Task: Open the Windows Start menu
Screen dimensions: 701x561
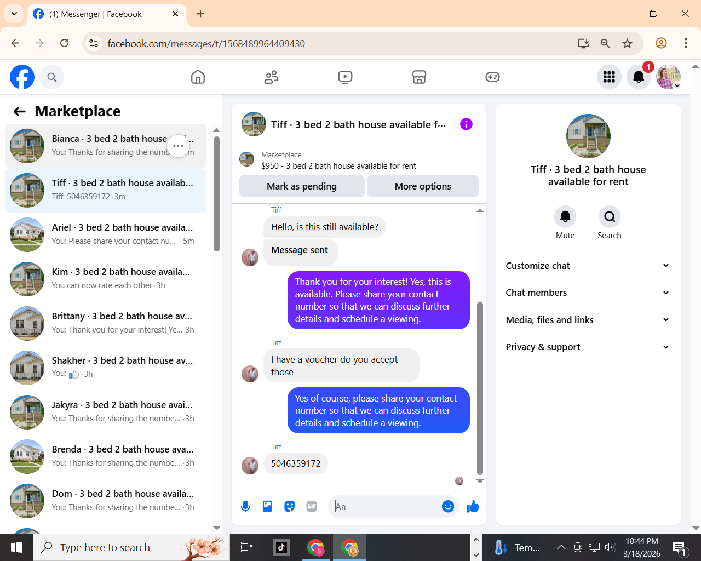Action: [16, 547]
